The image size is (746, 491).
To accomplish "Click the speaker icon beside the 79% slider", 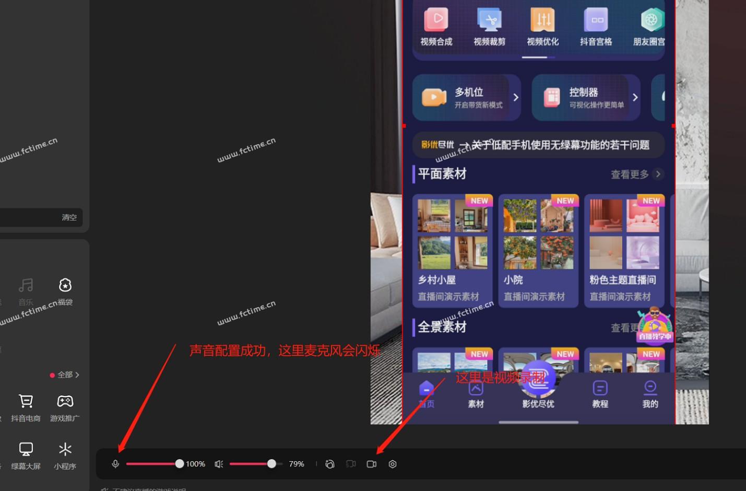I will click(219, 464).
